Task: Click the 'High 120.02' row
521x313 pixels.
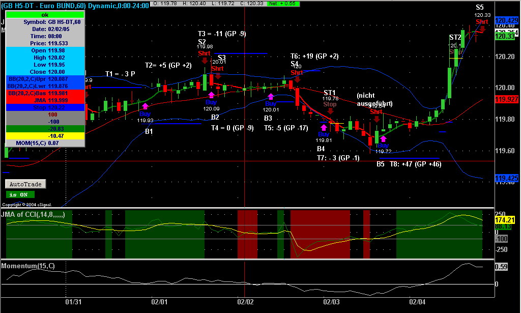Action: [45, 58]
